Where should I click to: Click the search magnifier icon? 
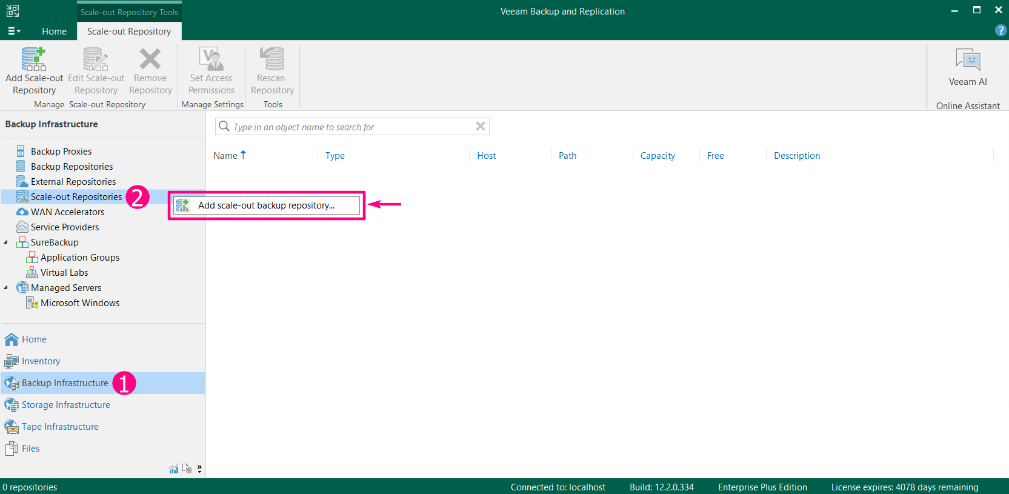[224, 126]
